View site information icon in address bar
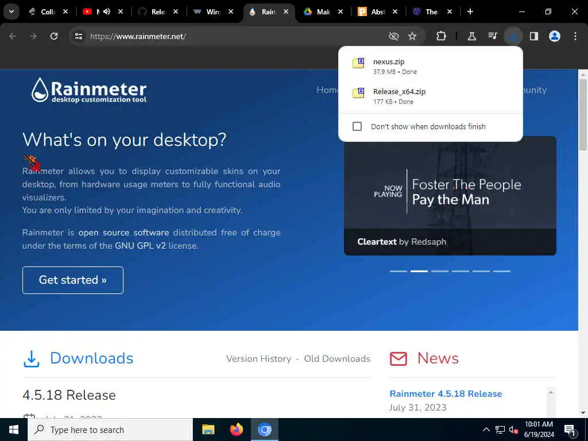Screen dimensions: 588x441 click(x=78, y=36)
